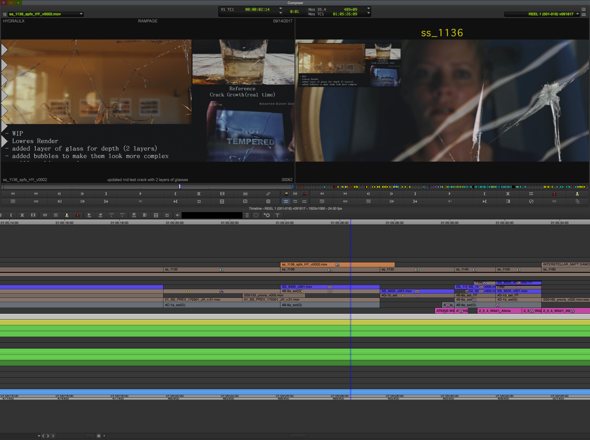Fast forward in the source monitor
The height and width of the screenshot is (440, 590).
tap(36, 194)
